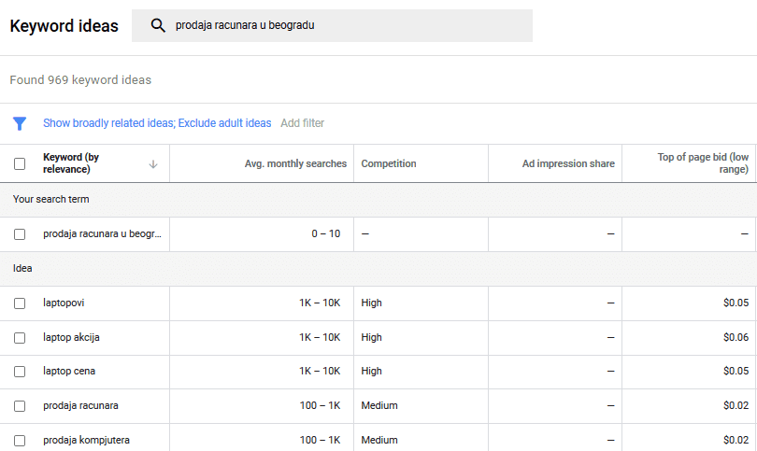Click 'prodaja racunara u beogr...' search term keyword
This screenshot has width=757, height=451.
(x=103, y=233)
